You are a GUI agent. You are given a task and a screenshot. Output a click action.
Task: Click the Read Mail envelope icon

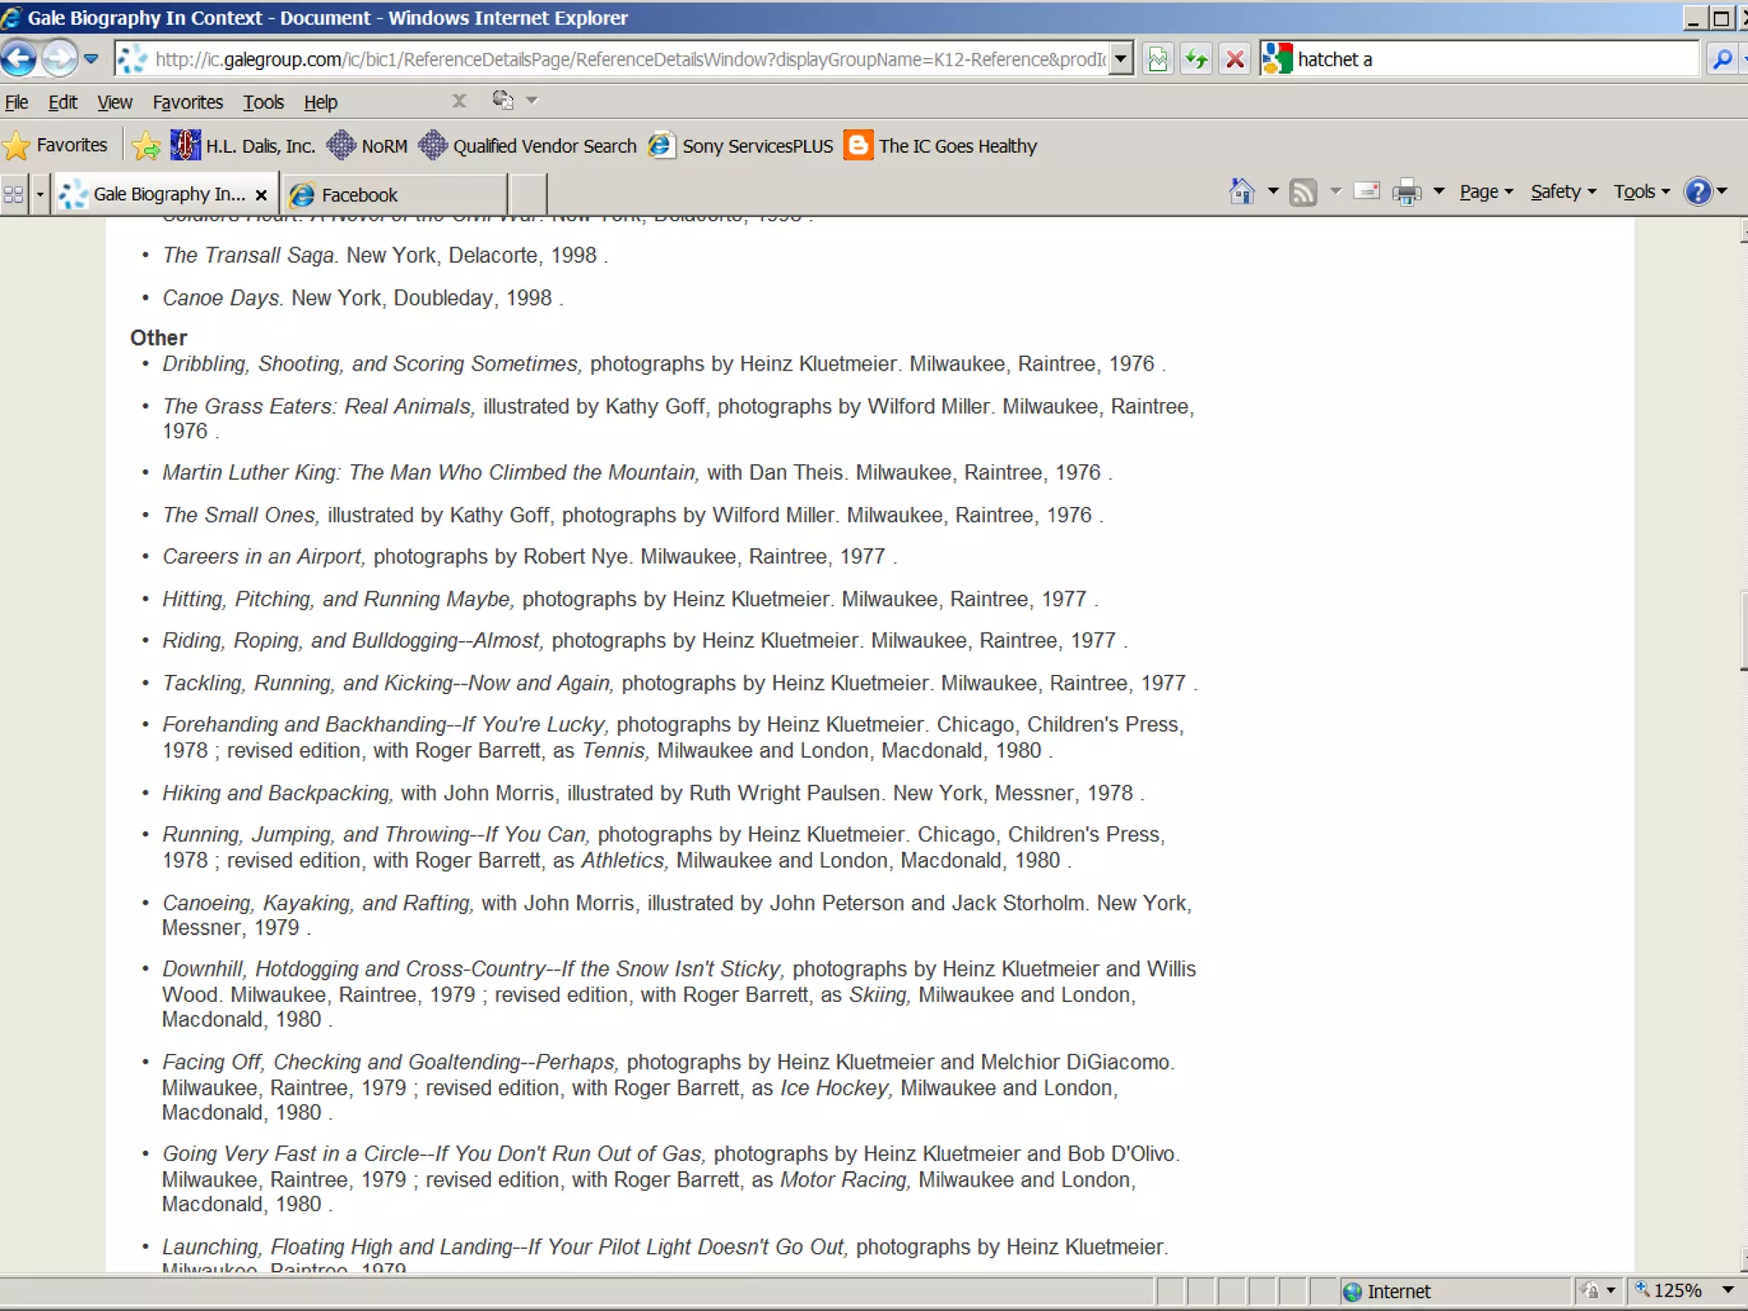[1366, 192]
